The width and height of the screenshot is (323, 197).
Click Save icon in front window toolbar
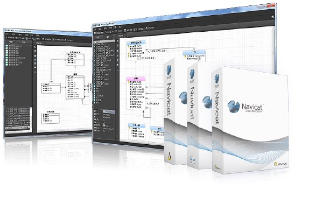coord(110,32)
